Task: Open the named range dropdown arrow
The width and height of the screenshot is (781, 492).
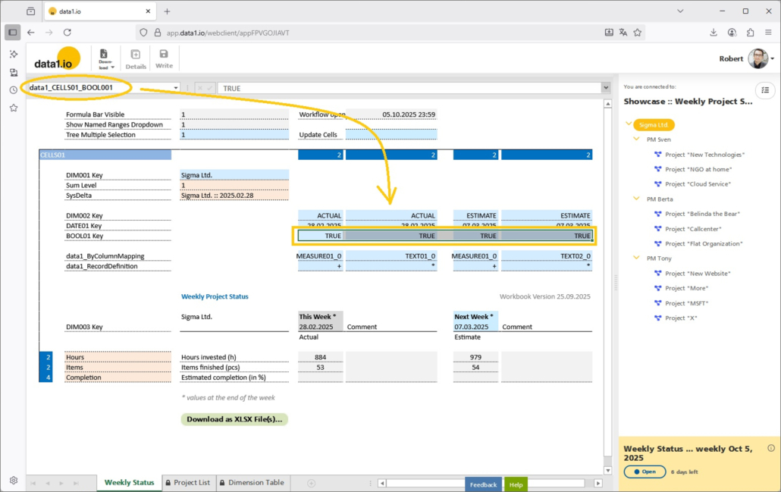Action: (176, 88)
